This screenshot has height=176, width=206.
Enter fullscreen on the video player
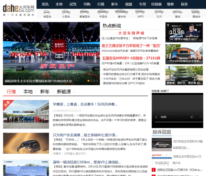pyautogui.click(x=201, y=117)
